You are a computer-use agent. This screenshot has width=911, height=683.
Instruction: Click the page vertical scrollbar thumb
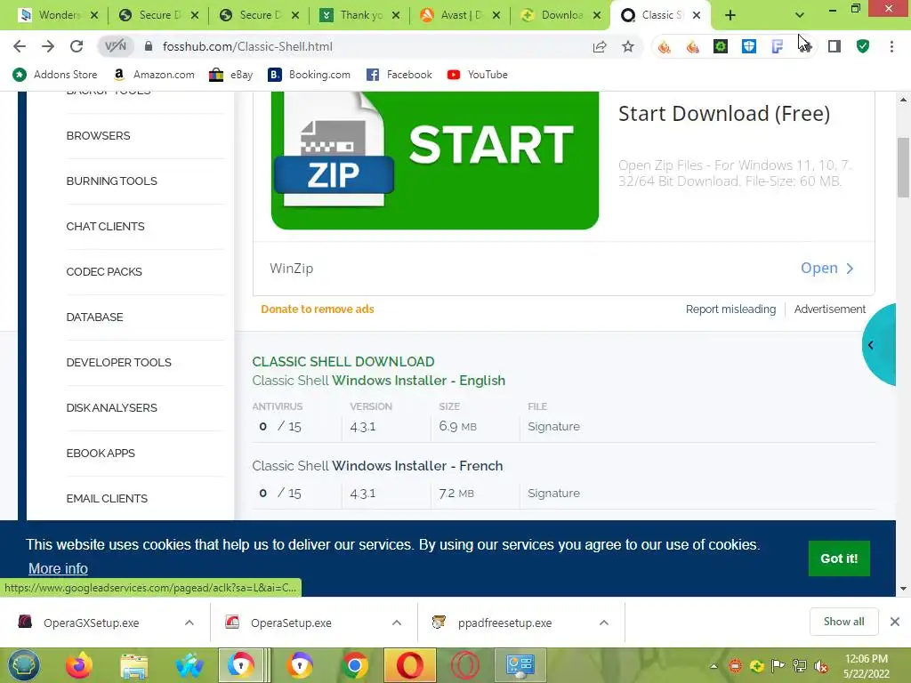903,167
